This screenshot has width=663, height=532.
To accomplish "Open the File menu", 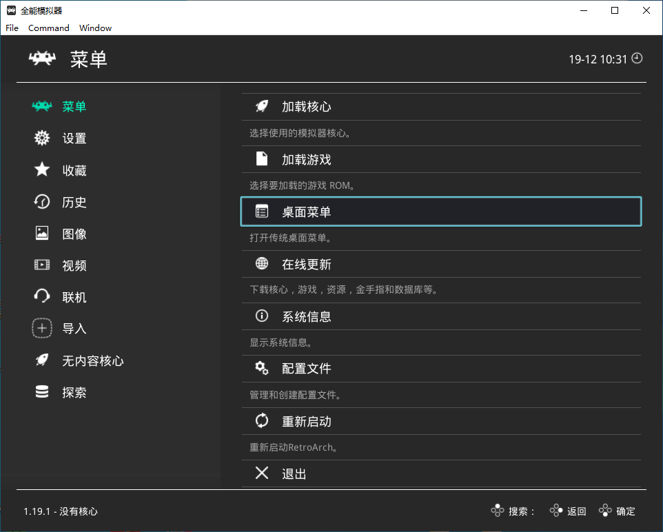I will (11, 28).
